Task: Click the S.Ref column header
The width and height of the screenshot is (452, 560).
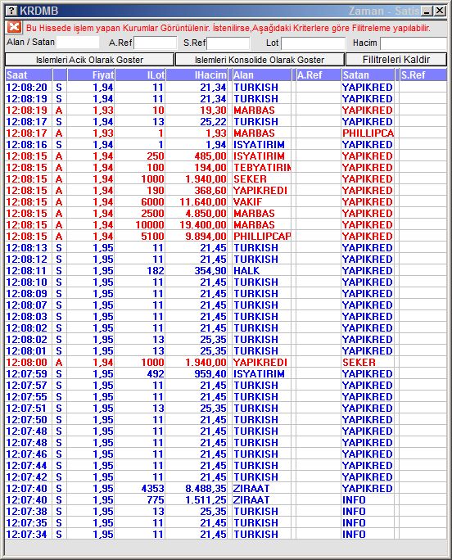Action: (423, 75)
